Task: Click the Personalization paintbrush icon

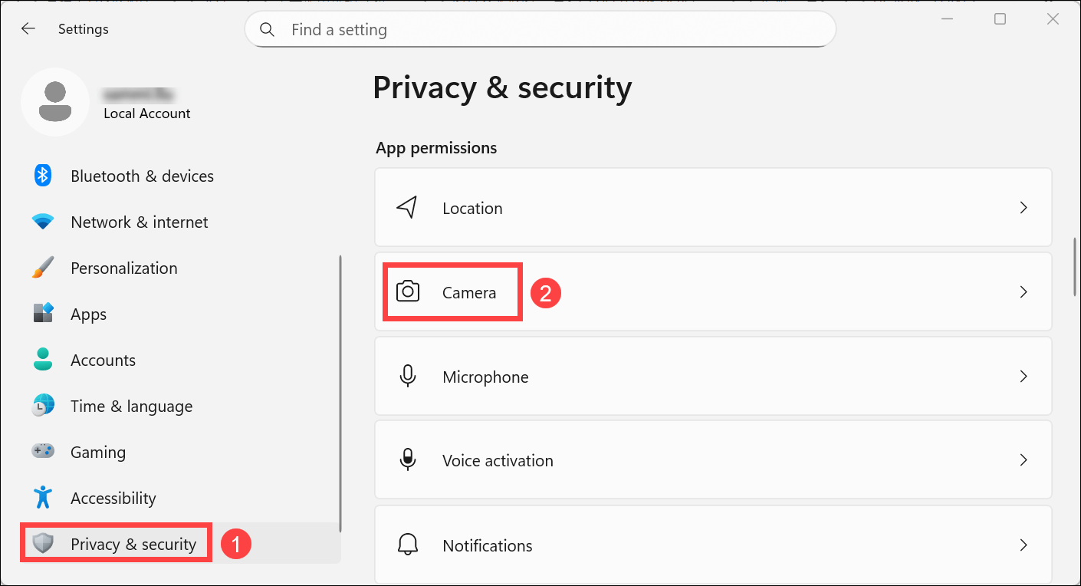Action: pyautogui.click(x=43, y=268)
